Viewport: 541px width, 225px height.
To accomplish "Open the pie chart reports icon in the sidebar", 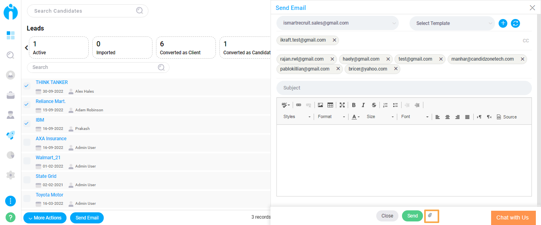I will click(11, 155).
